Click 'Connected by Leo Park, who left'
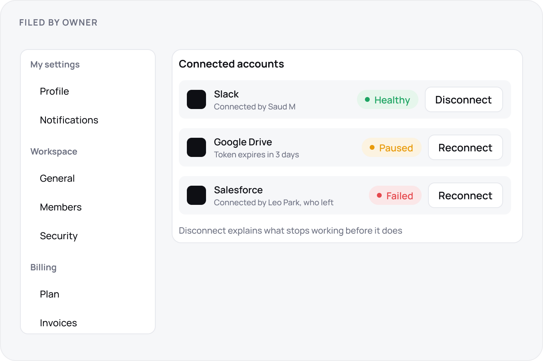The image size is (543, 361). coord(274,202)
